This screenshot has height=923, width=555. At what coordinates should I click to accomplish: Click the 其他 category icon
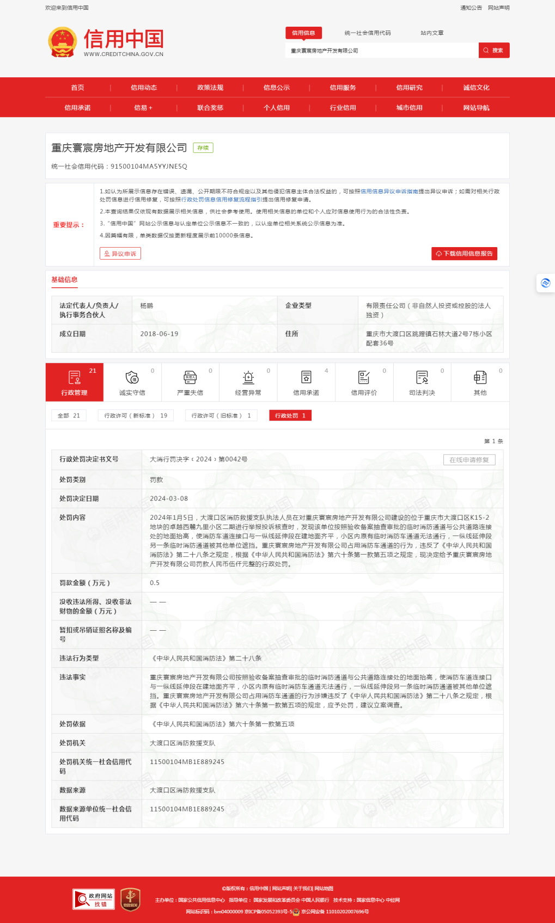click(x=480, y=378)
